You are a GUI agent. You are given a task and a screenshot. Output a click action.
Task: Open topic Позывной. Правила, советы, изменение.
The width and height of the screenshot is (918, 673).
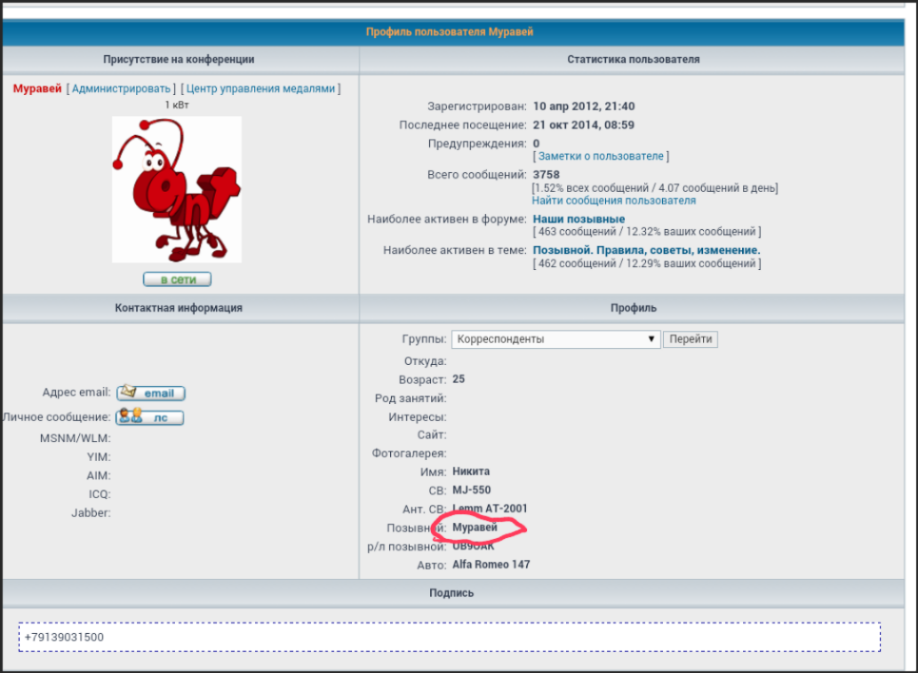coord(646,250)
